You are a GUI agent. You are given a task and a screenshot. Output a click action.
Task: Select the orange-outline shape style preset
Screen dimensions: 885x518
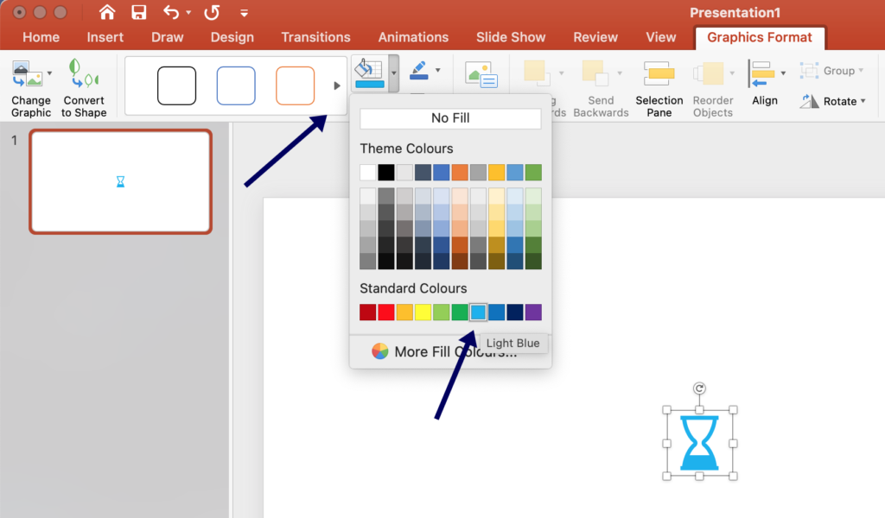point(295,85)
